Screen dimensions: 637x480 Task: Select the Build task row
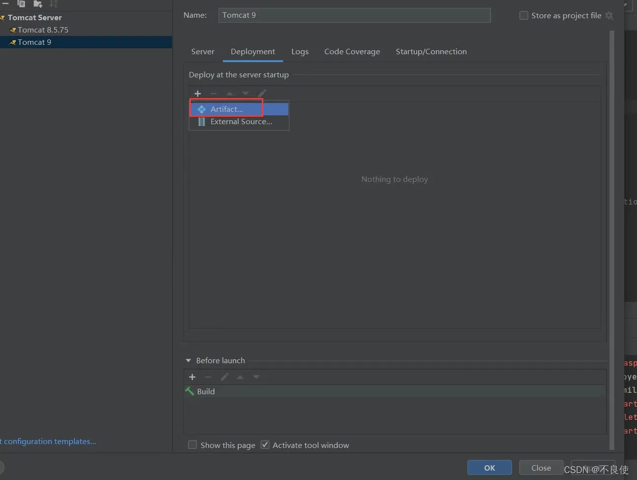point(394,391)
